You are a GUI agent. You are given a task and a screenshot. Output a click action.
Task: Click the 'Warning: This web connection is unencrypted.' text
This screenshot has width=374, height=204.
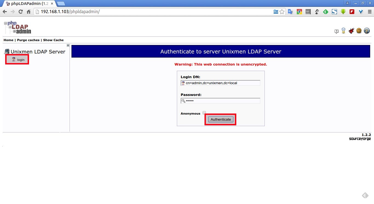point(221,64)
